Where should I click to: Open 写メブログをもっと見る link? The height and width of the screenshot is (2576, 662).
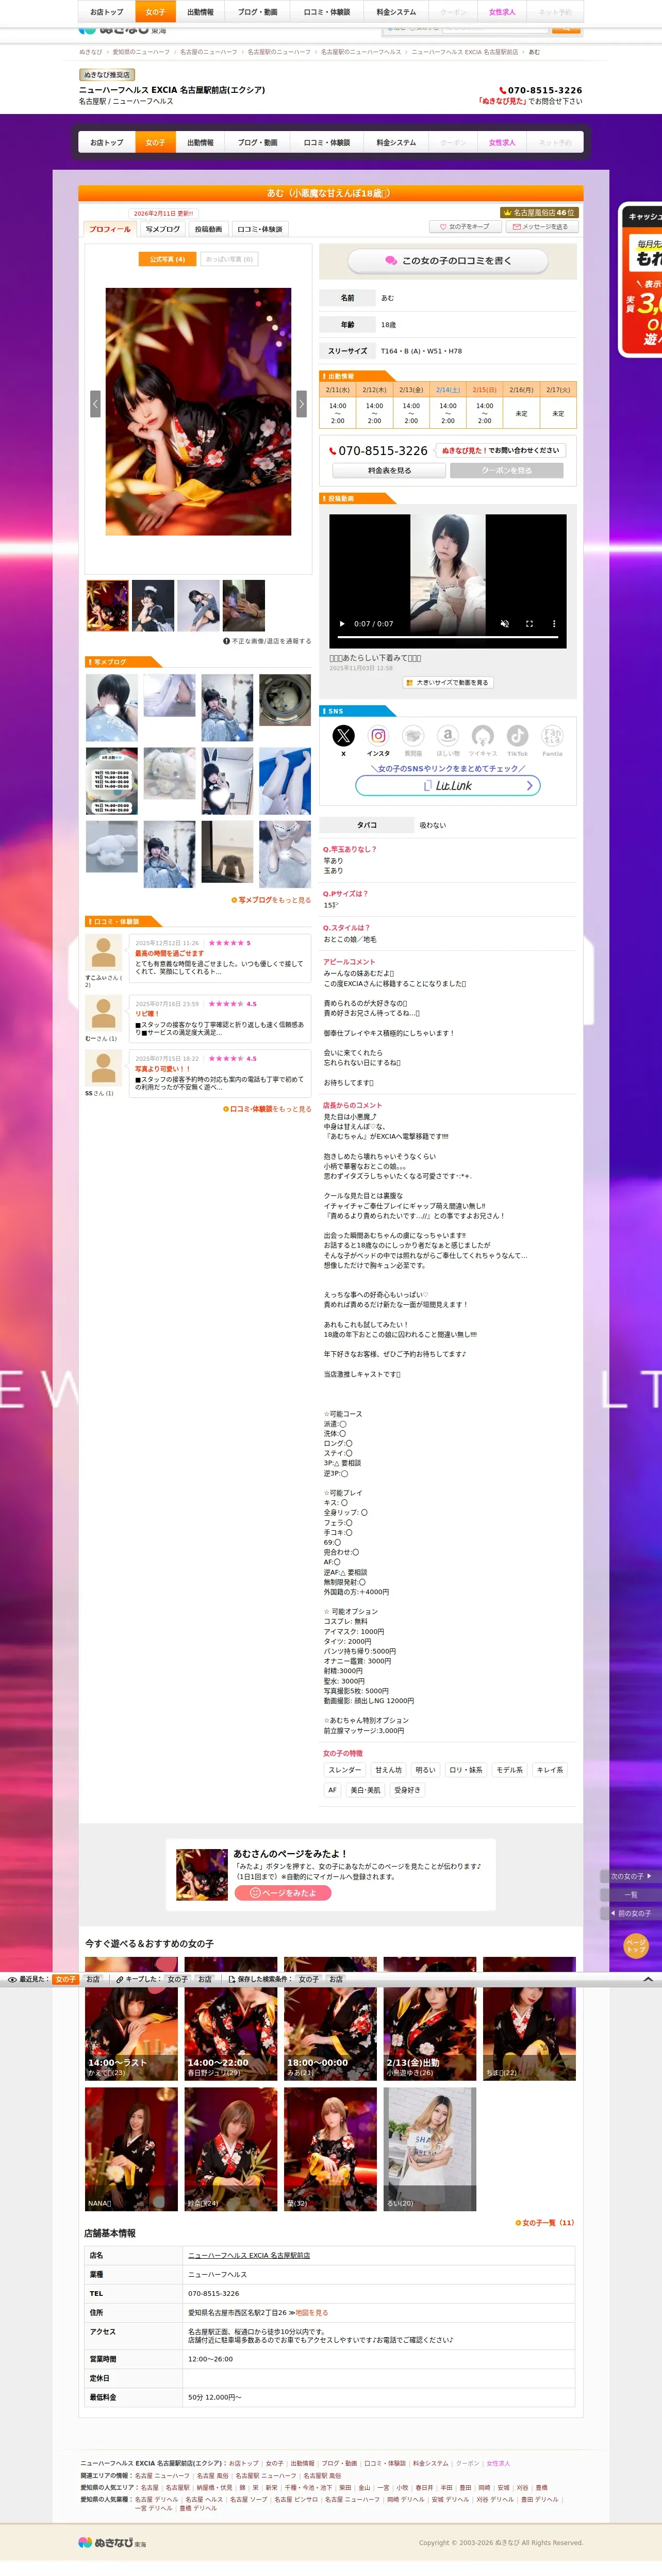click(x=271, y=900)
